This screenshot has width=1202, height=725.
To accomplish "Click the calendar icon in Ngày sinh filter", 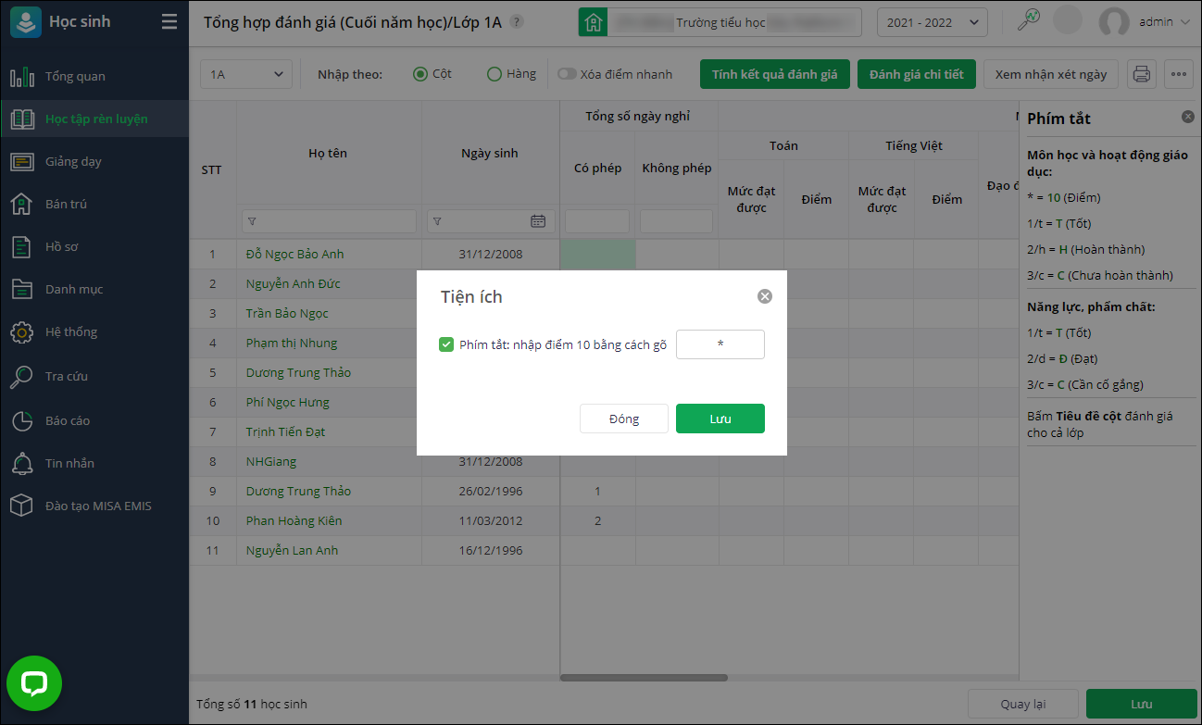I will pos(538,221).
